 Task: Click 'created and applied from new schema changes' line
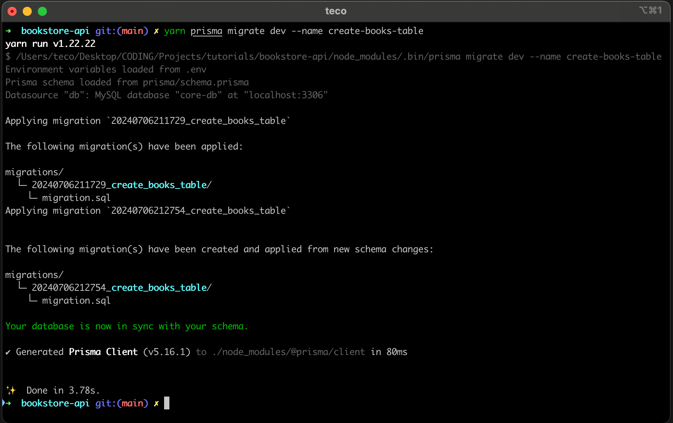click(x=219, y=249)
